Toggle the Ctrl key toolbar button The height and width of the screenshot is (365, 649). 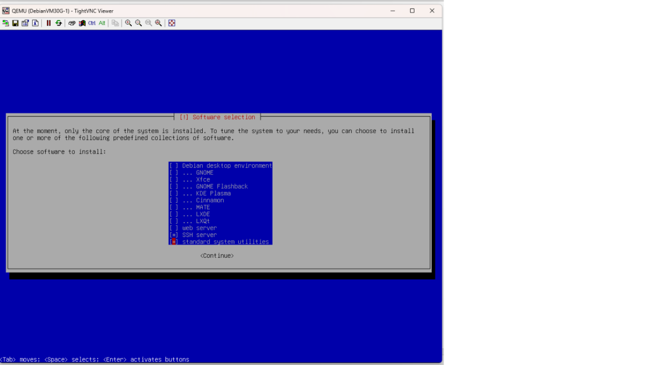point(92,23)
